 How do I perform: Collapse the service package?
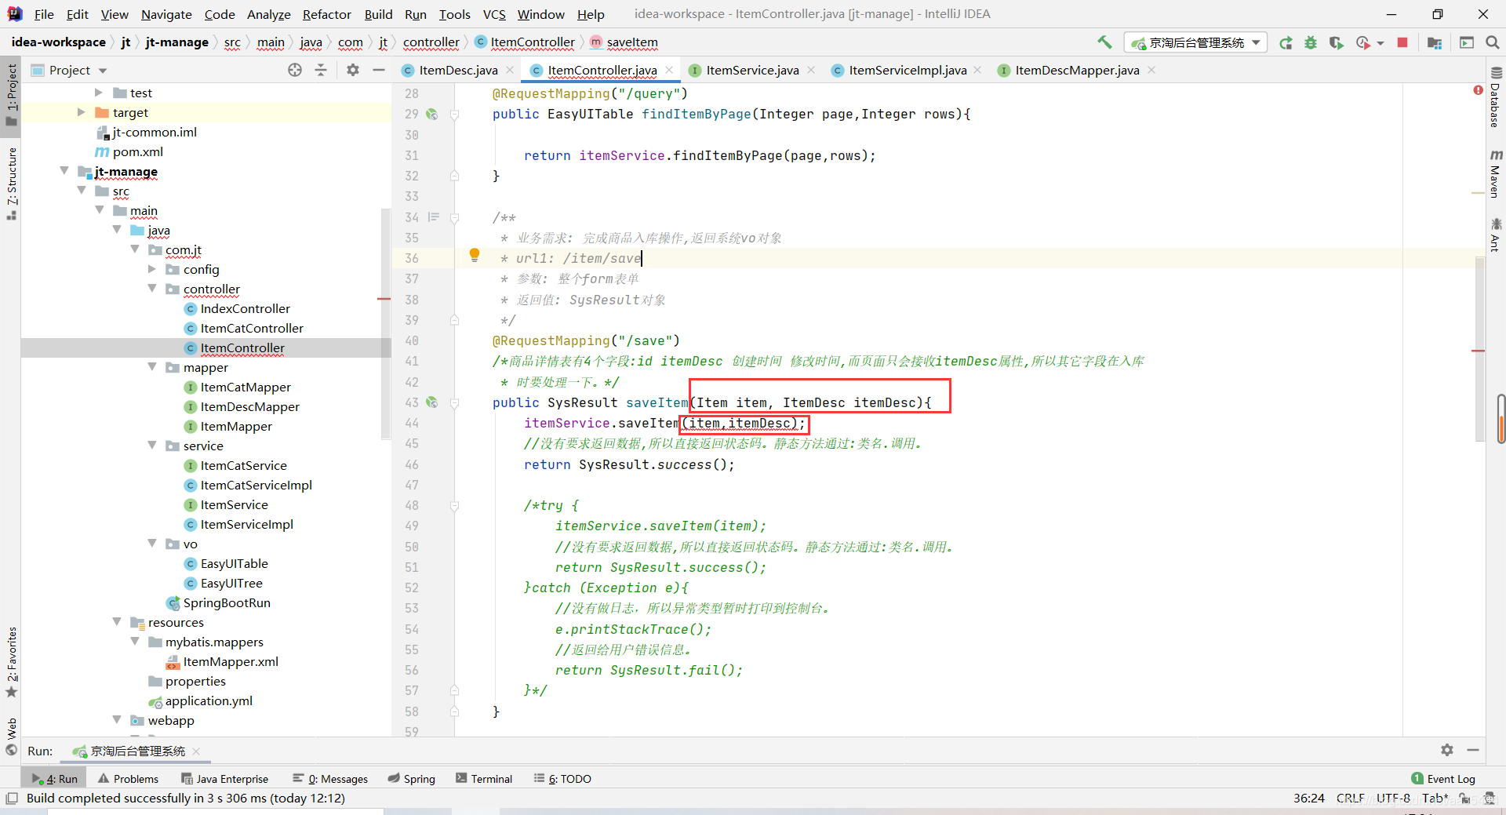coord(152,446)
